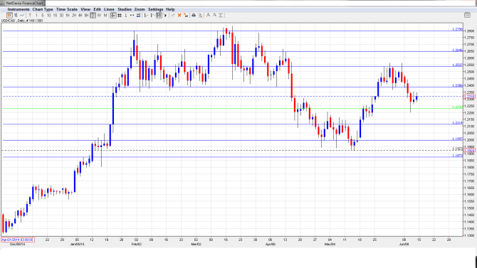Click the cursor date box Apr21/2014 03:00:00
This screenshot has height=268, width=477.
click(x=18, y=240)
